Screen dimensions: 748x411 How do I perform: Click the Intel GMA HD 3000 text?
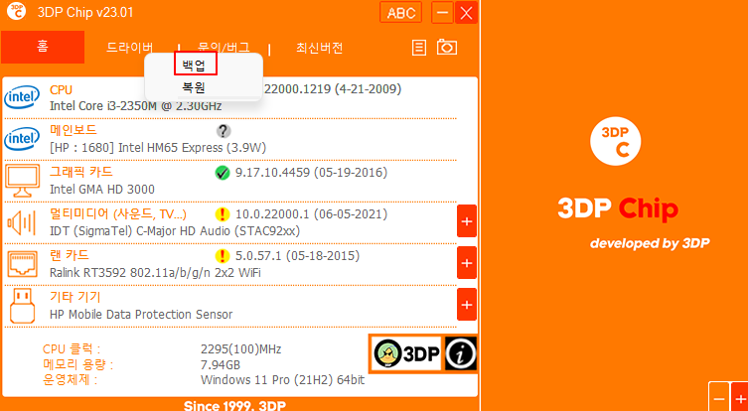coord(102,190)
